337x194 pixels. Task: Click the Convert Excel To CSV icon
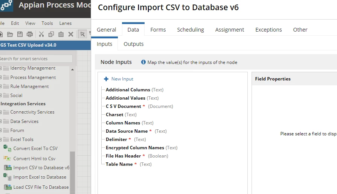[7, 148]
